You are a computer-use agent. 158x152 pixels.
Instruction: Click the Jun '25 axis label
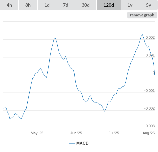tap(76, 133)
